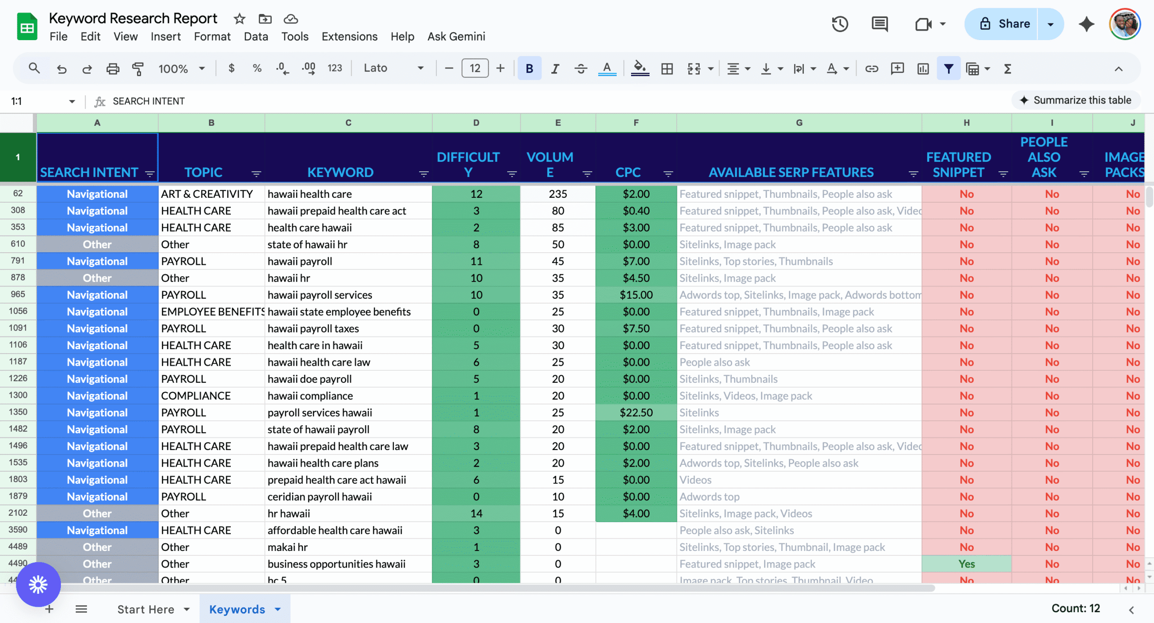Screen dimensions: 1154x623
Task: Insert a link into the cell
Action: click(871, 68)
